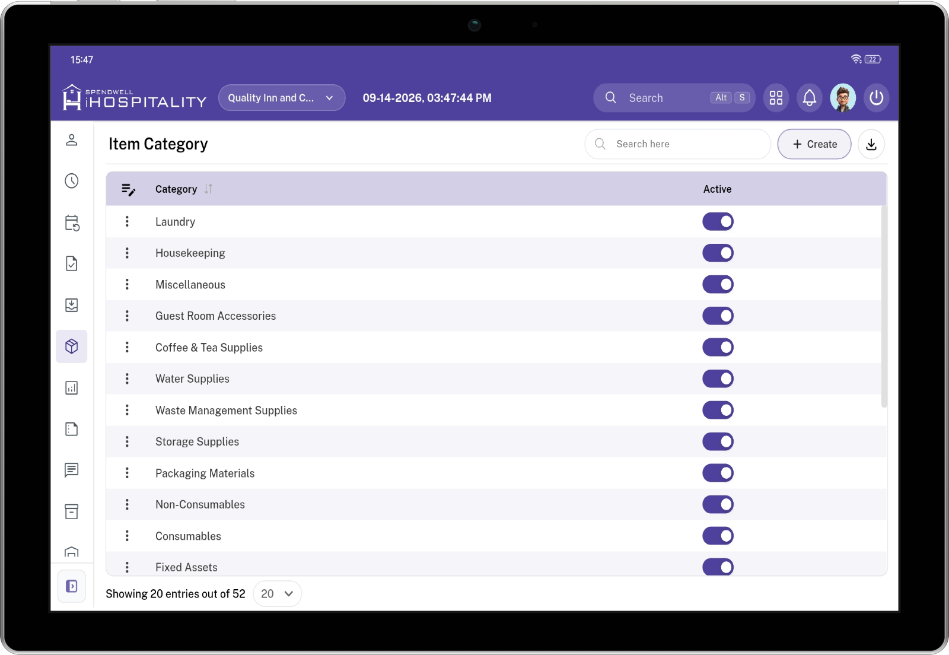Open row menu for Housekeeping
This screenshot has width=949, height=655.
pyautogui.click(x=127, y=253)
